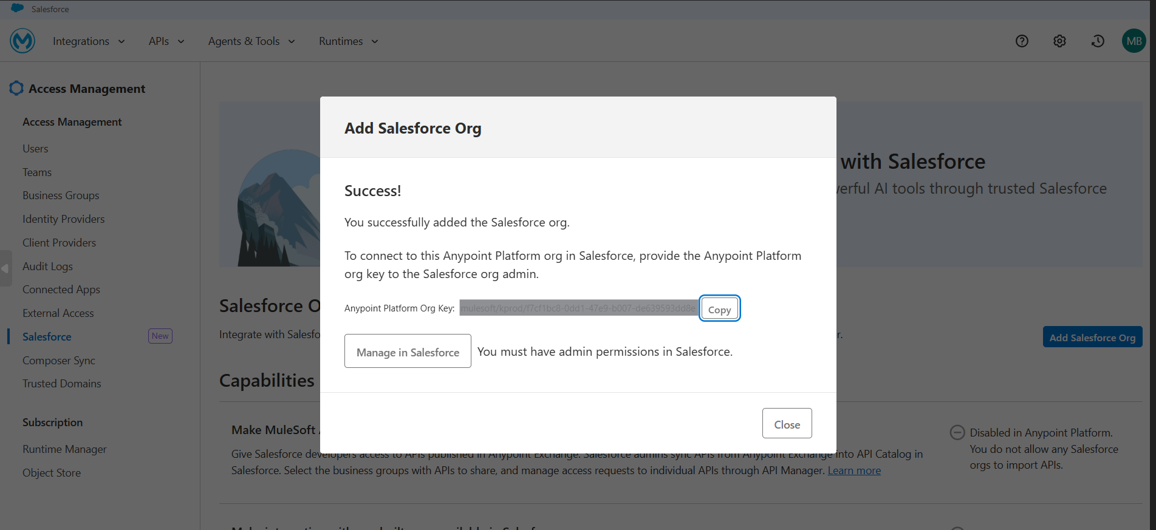Open the help question mark icon

[x=1022, y=41]
